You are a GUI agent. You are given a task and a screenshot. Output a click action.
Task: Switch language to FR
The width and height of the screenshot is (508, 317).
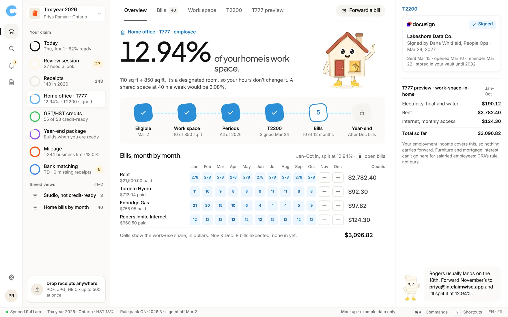click(x=500, y=312)
